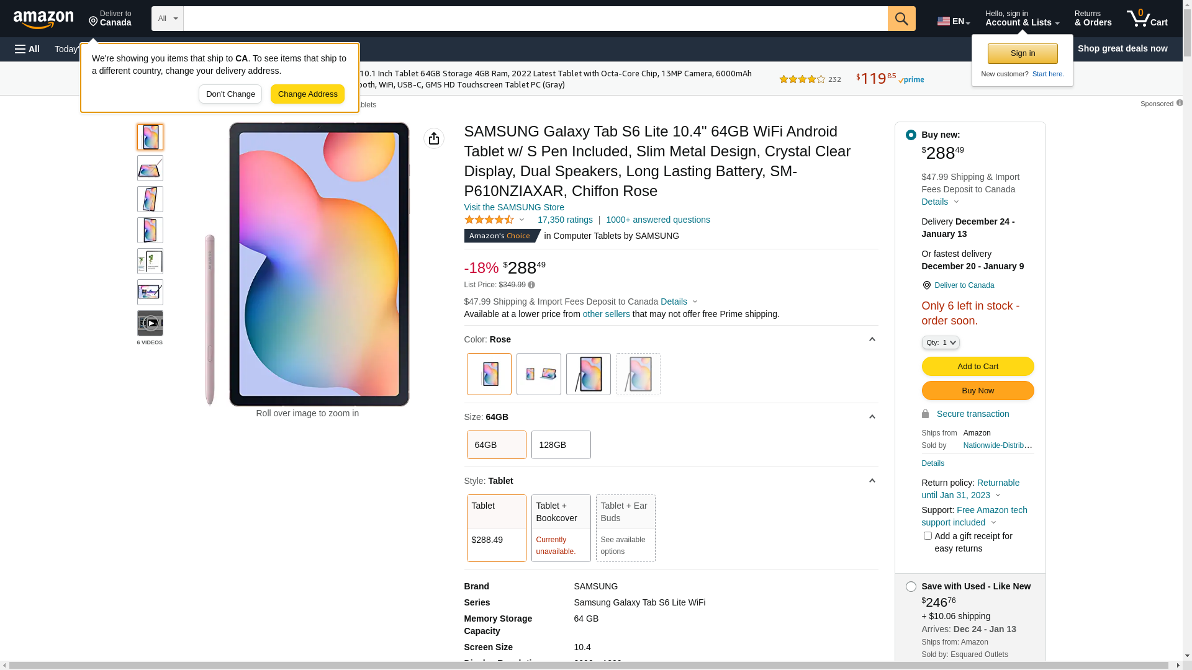Select the Buy new radio button

point(911,135)
